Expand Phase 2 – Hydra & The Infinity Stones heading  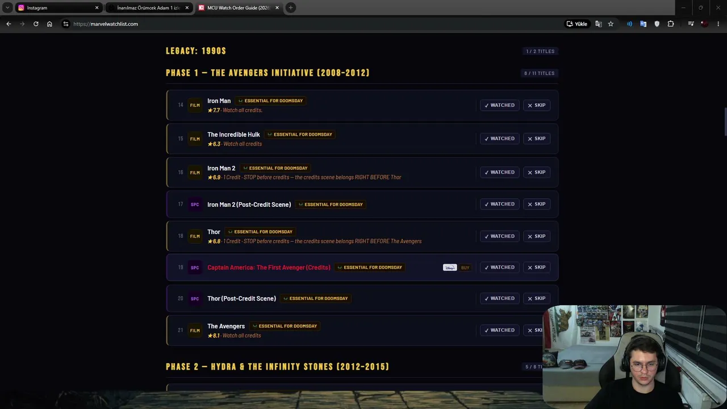(x=278, y=367)
